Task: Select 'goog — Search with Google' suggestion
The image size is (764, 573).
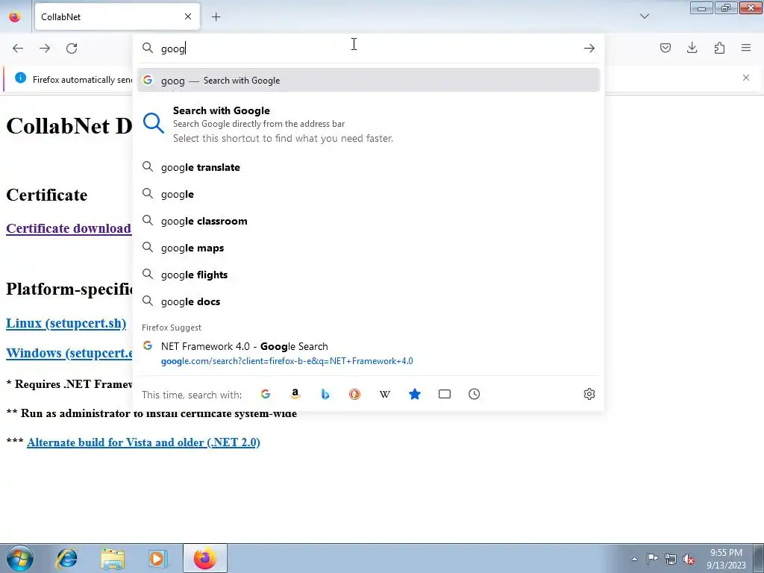Action: point(369,81)
